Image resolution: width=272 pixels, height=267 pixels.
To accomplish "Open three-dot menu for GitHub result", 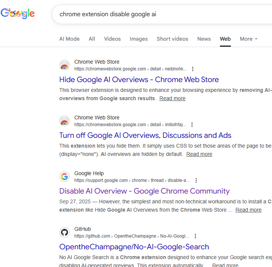I will (195, 236).
